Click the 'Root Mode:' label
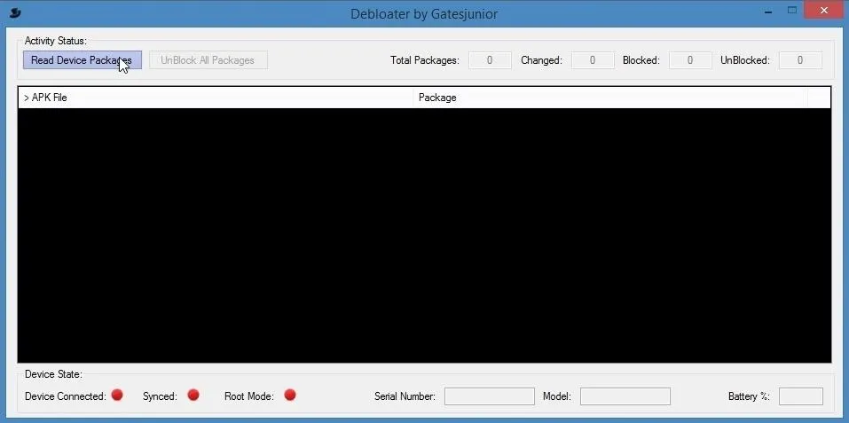 point(249,396)
